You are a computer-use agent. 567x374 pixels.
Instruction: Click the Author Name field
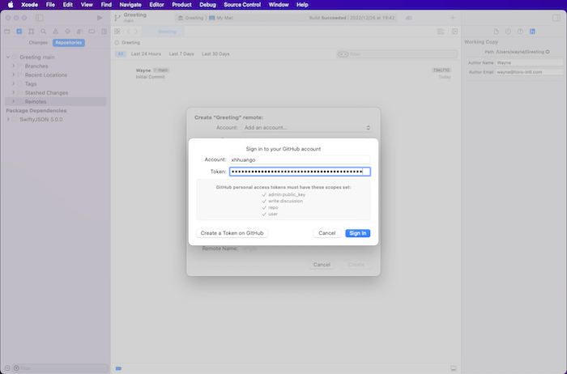pyautogui.click(x=530, y=62)
